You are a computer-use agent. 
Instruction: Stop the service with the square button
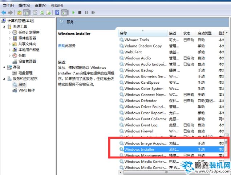(x=80, y=12)
